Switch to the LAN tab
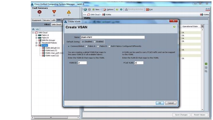Viewport: 213px width, 120px height. click(53, 20)
